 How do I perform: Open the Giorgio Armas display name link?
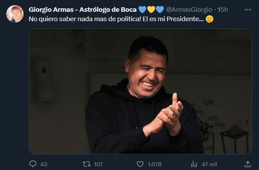click(83, 10)
